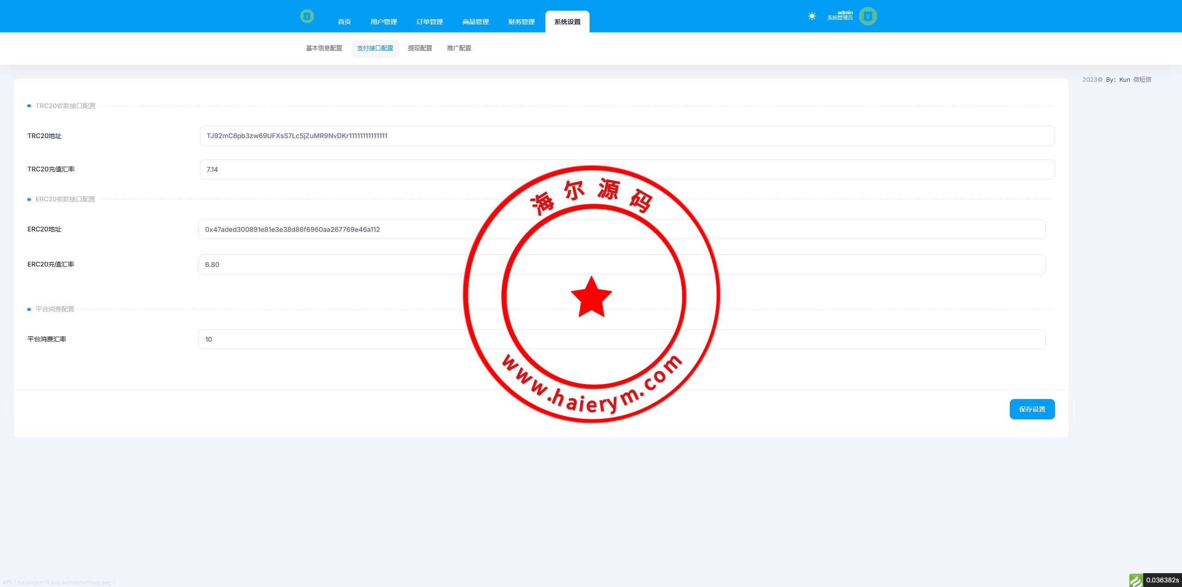This screenshot has width=1182, height=587.
Task: Click the site logo icon in header
Action: 307,16
